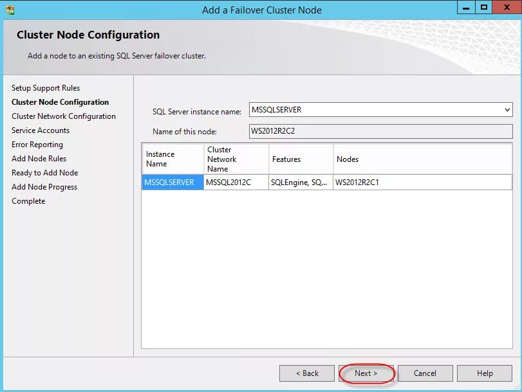Viewport: 522px width, 392px height.
Task: Go to the next step with Next button
Action: pos(366,373)
